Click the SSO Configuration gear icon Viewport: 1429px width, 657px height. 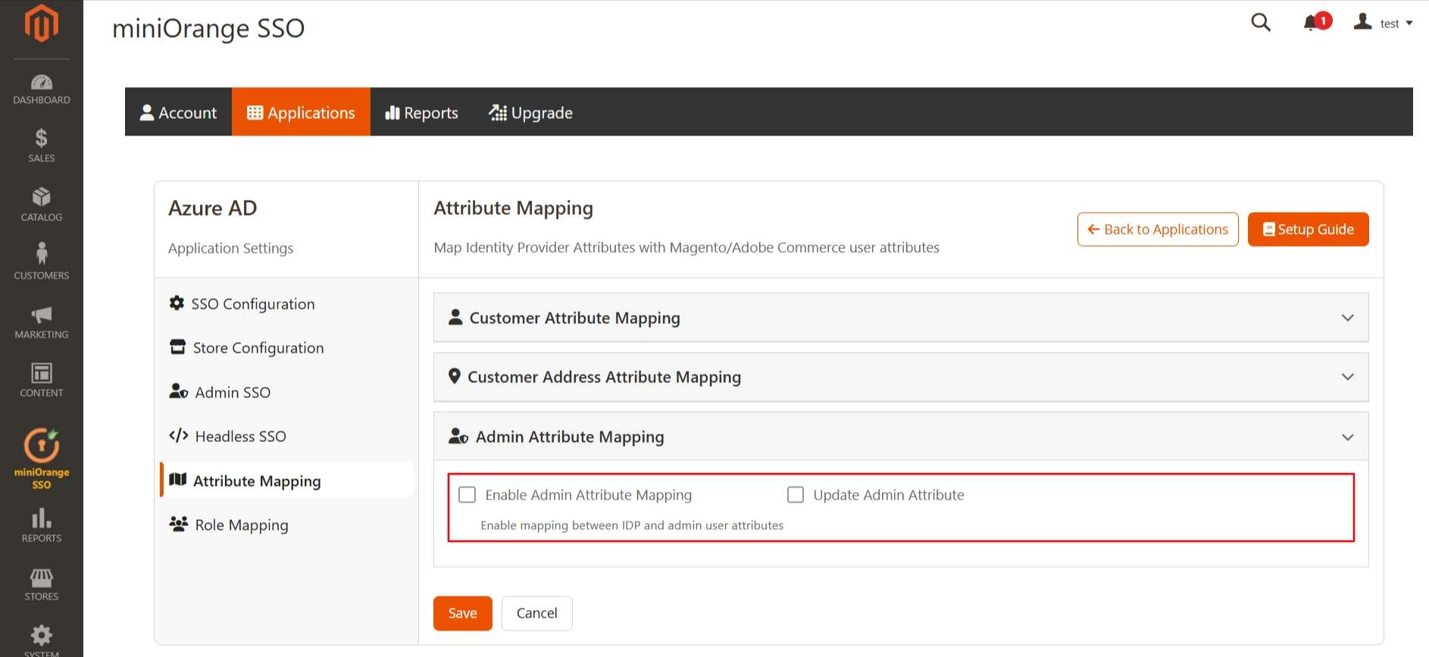[177, 303]
